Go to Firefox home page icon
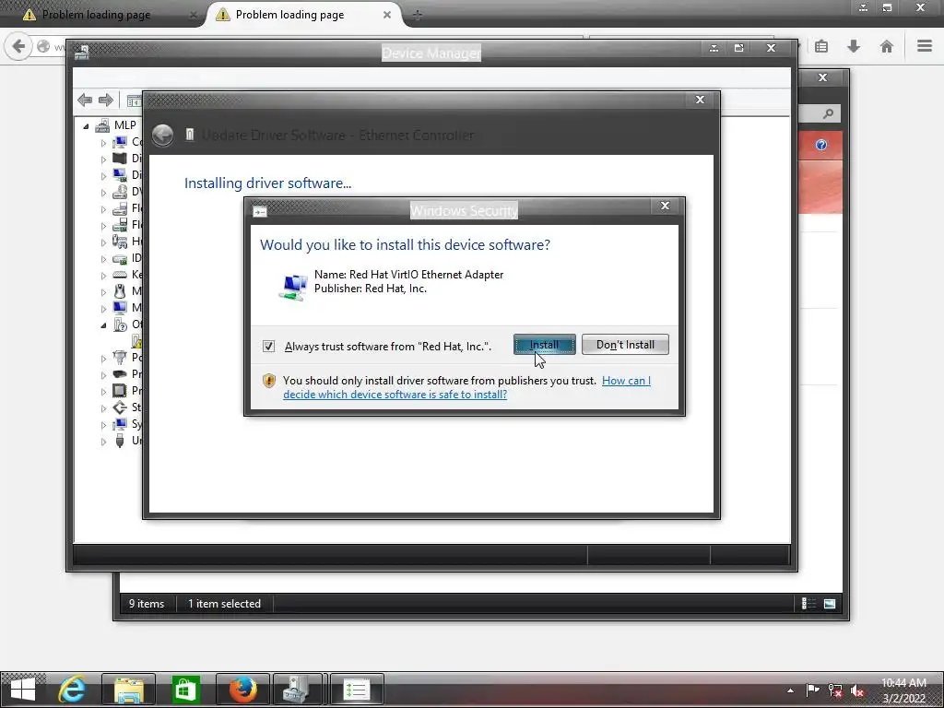This screenshot has height=708, width=944. 886,46
